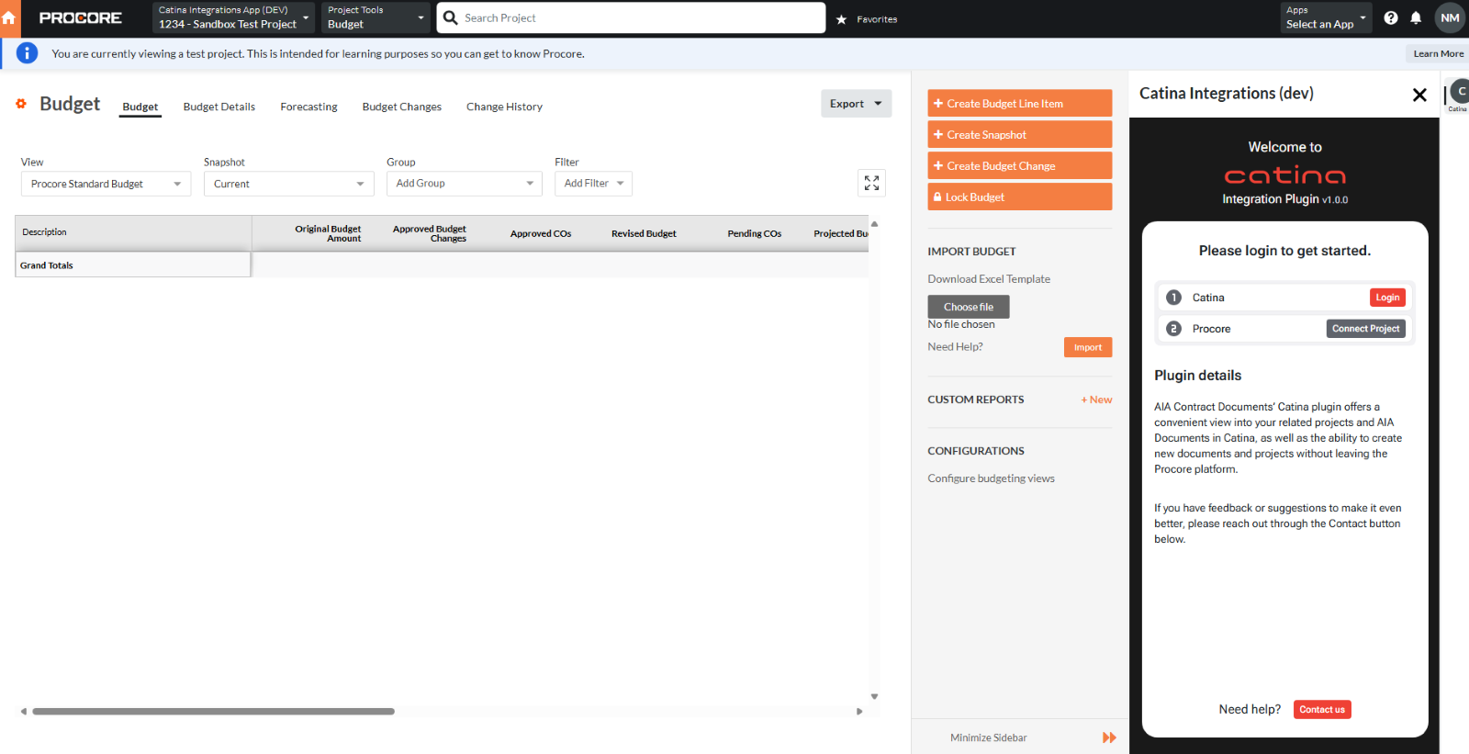
Task: Click the Search Project field
Action: [x=632, y=17]
